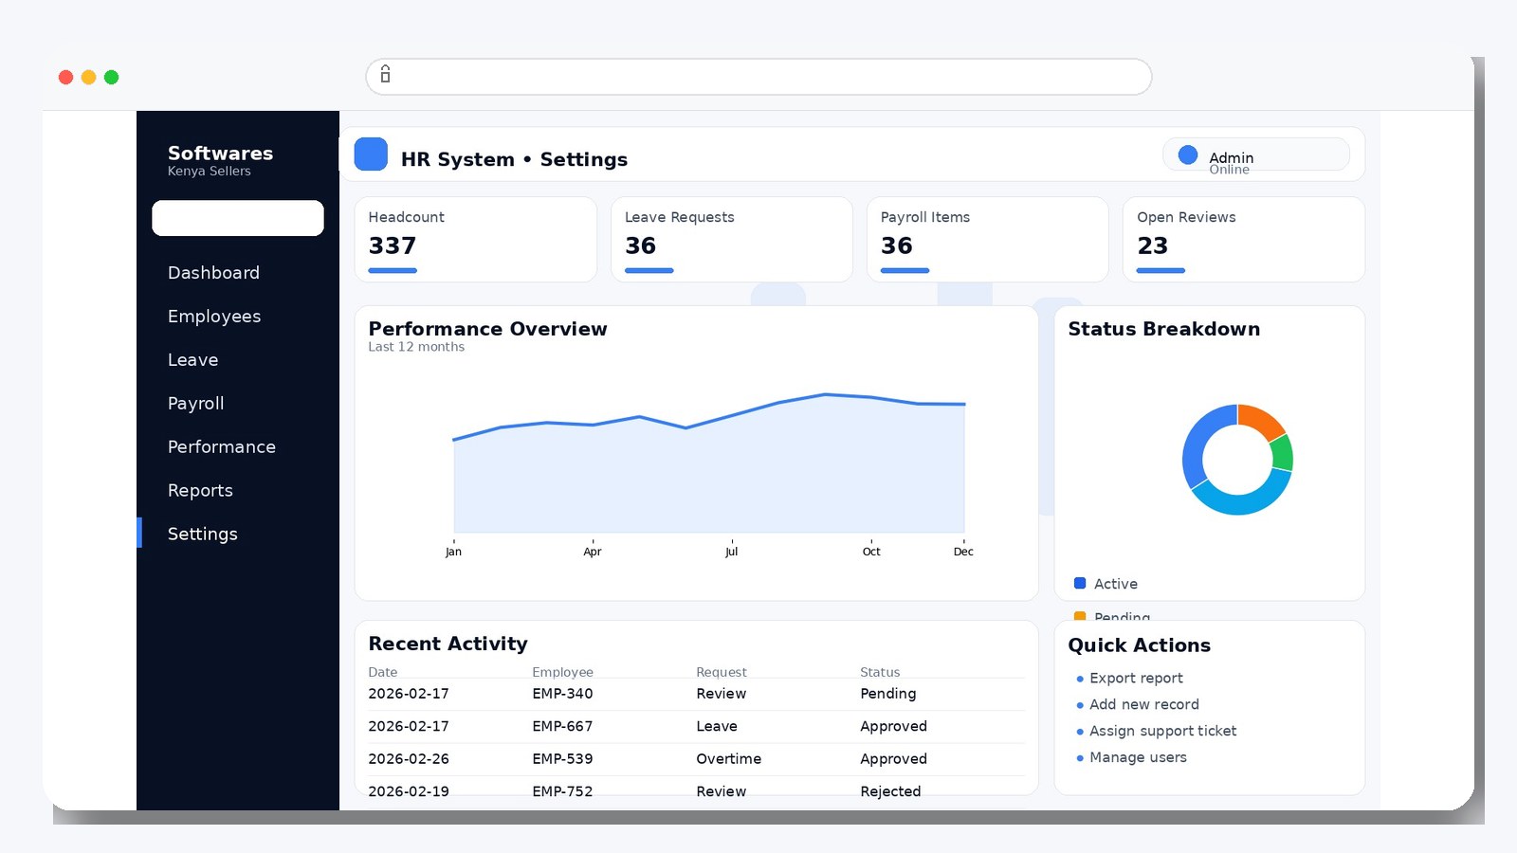This screenshot has width=1517, height=853.
Task: Click the green traffic-light window control
Action: 111,77
